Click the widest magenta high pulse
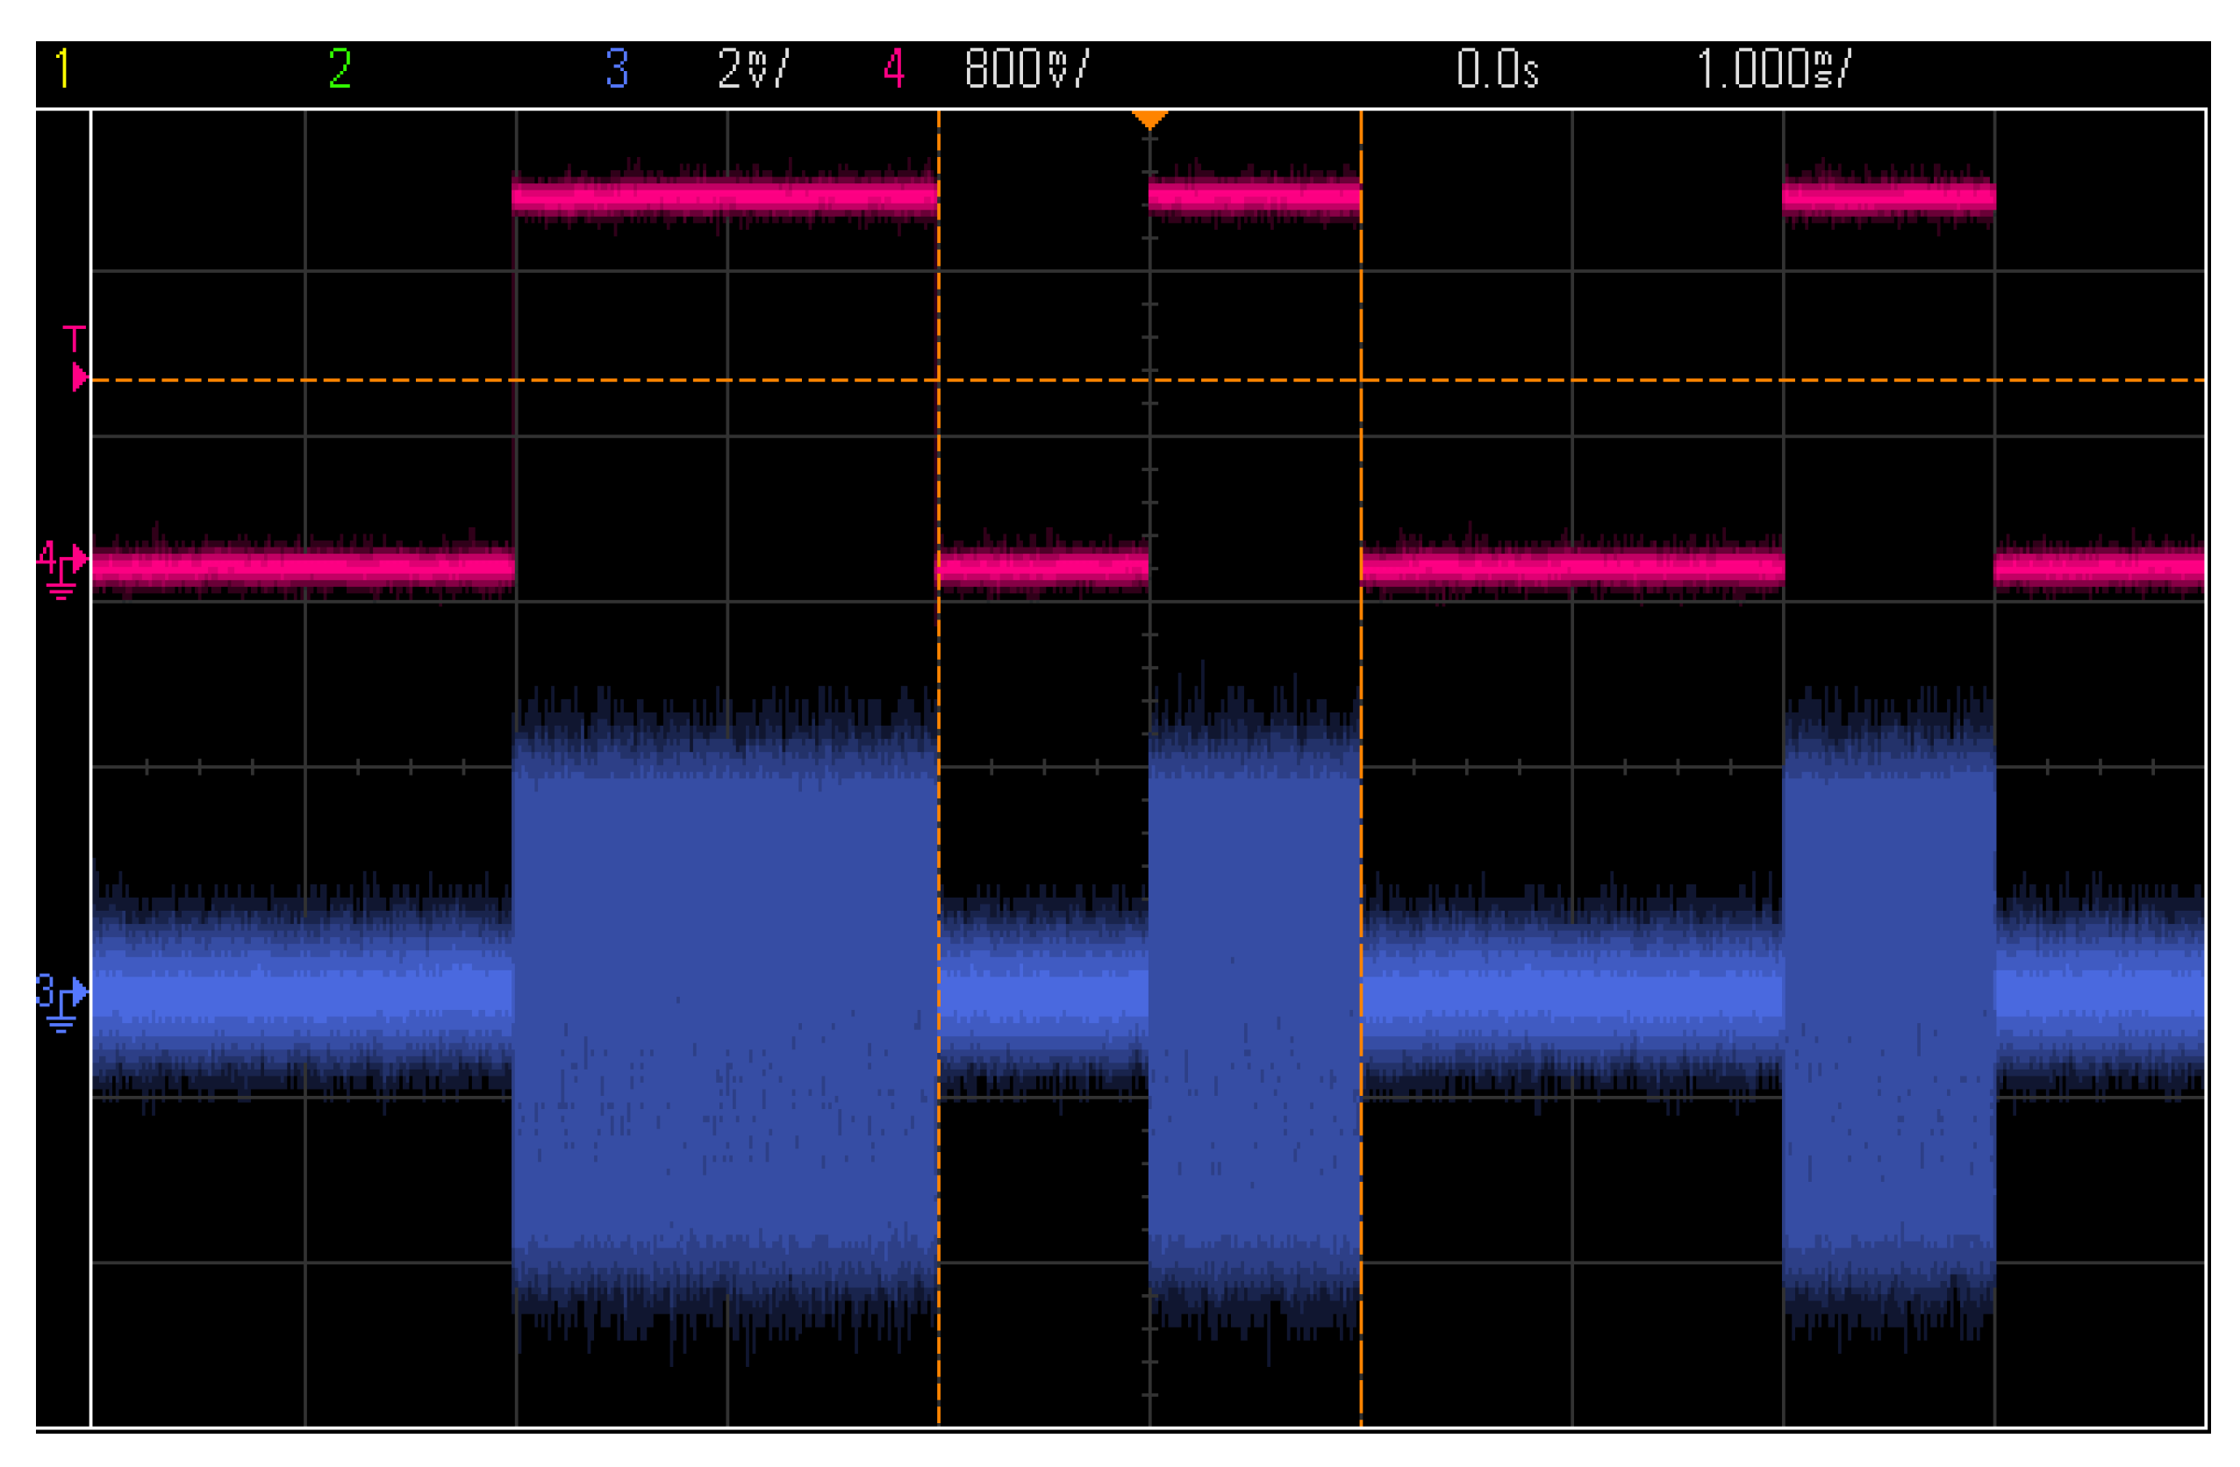2240x1467 pixels. coord(725,197)
